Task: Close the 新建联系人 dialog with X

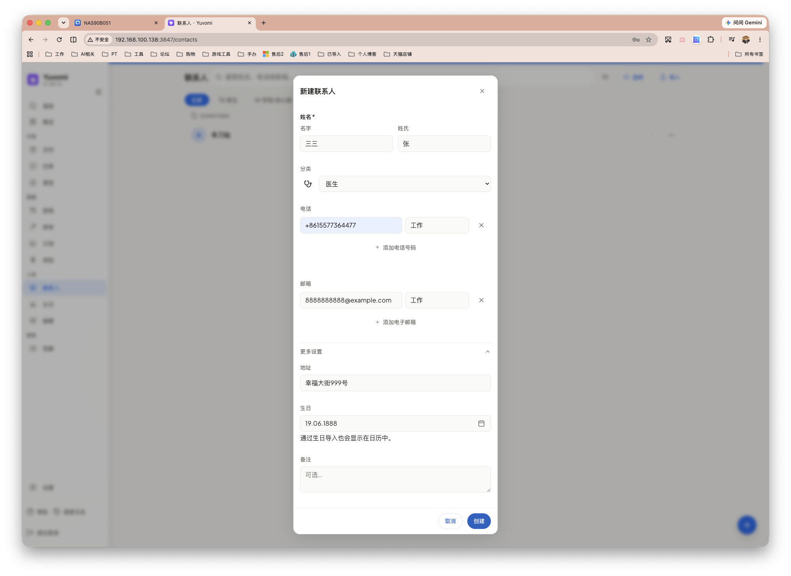Action: (482, 91)
